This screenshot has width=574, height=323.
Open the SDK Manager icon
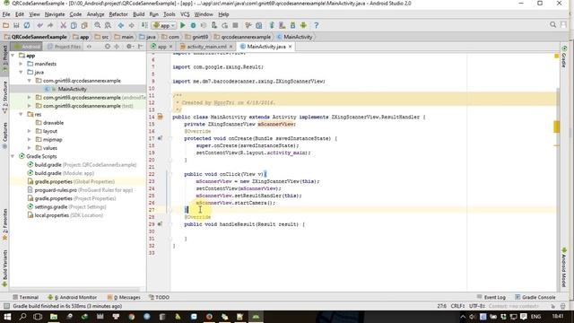click(293, 25)
